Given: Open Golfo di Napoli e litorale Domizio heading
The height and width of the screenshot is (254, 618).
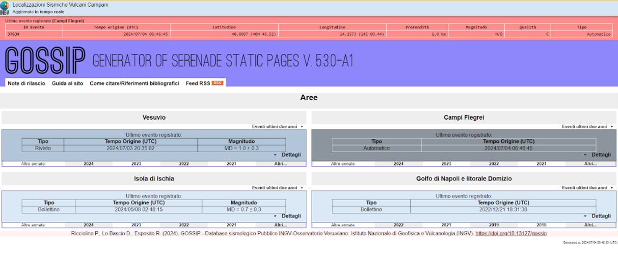Looking at the screenshot, I should pyautogui.click(x=464, y=179).
